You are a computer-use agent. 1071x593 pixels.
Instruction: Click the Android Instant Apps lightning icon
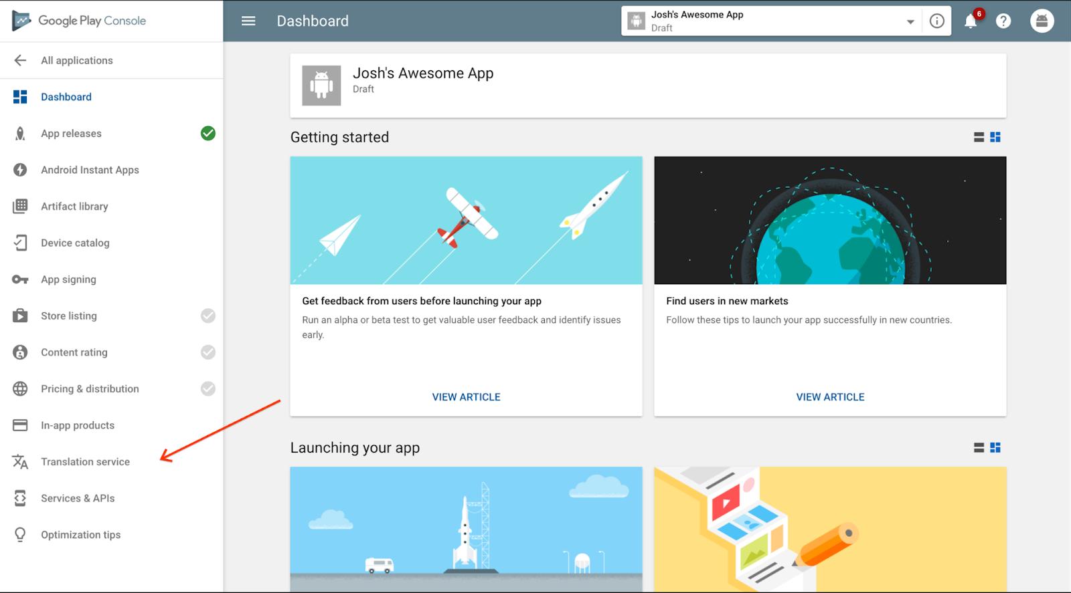tap(20, 170)
